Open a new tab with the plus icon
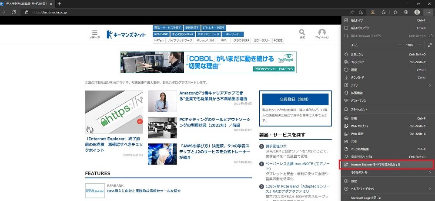 [x=59, y=4]
